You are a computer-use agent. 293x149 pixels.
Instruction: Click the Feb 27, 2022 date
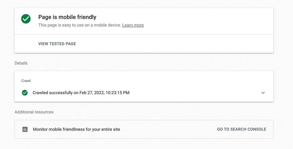coord(92,93)
